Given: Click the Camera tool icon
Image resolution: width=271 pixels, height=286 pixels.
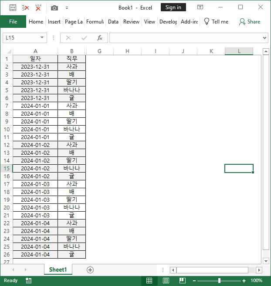Looking at the screenshot, I should [x=54, y=8].
